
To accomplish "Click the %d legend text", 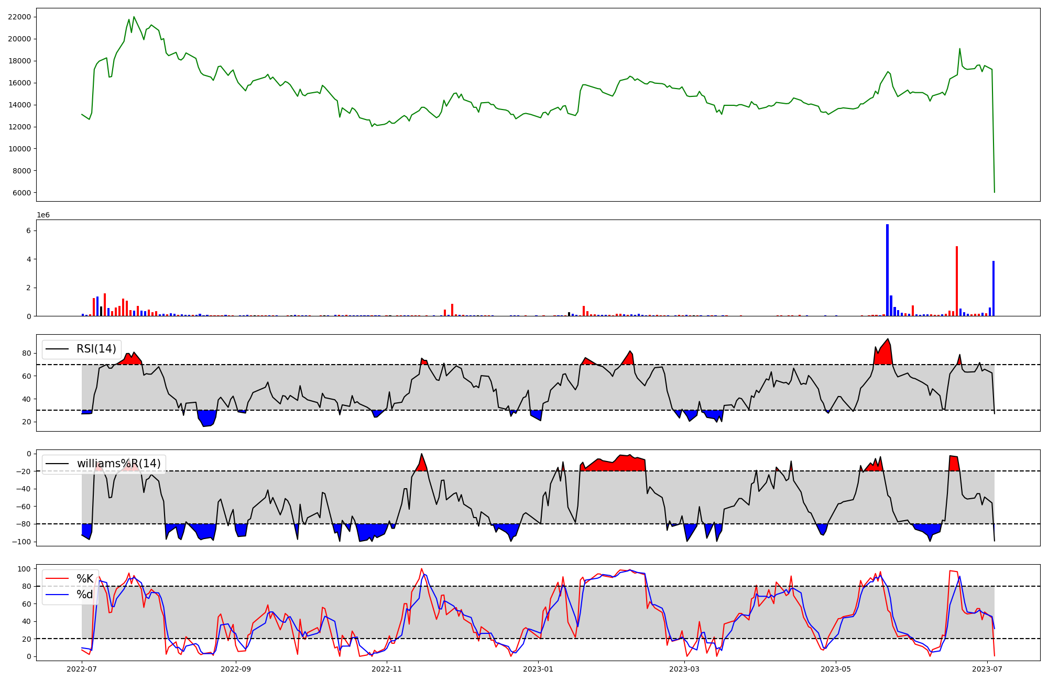I will pos(85,595).
